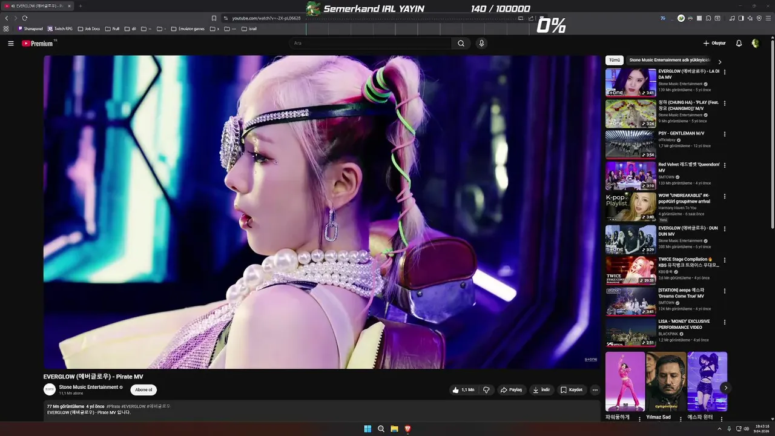Open the browser main menu icon
The height and width of the screenshot is (436, 775).
[x=768, y=18]
